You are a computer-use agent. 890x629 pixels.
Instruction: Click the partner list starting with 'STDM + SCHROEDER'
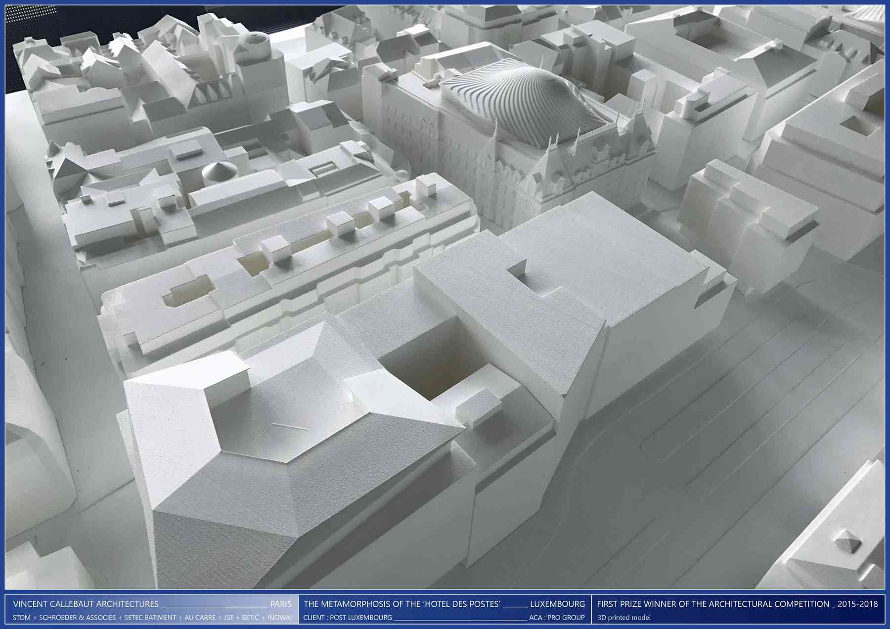[152, 618]
